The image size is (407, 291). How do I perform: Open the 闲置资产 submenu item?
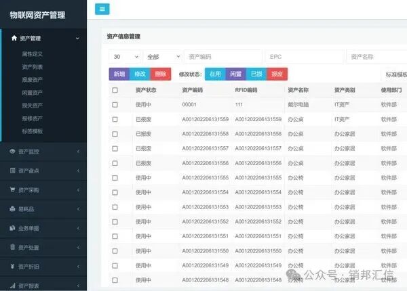point(32,93)
